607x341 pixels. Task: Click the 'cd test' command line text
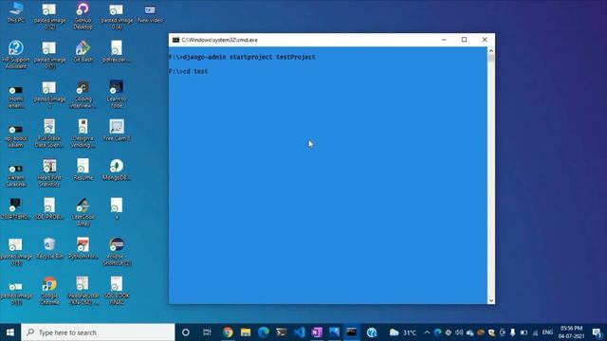coord(194,71)
